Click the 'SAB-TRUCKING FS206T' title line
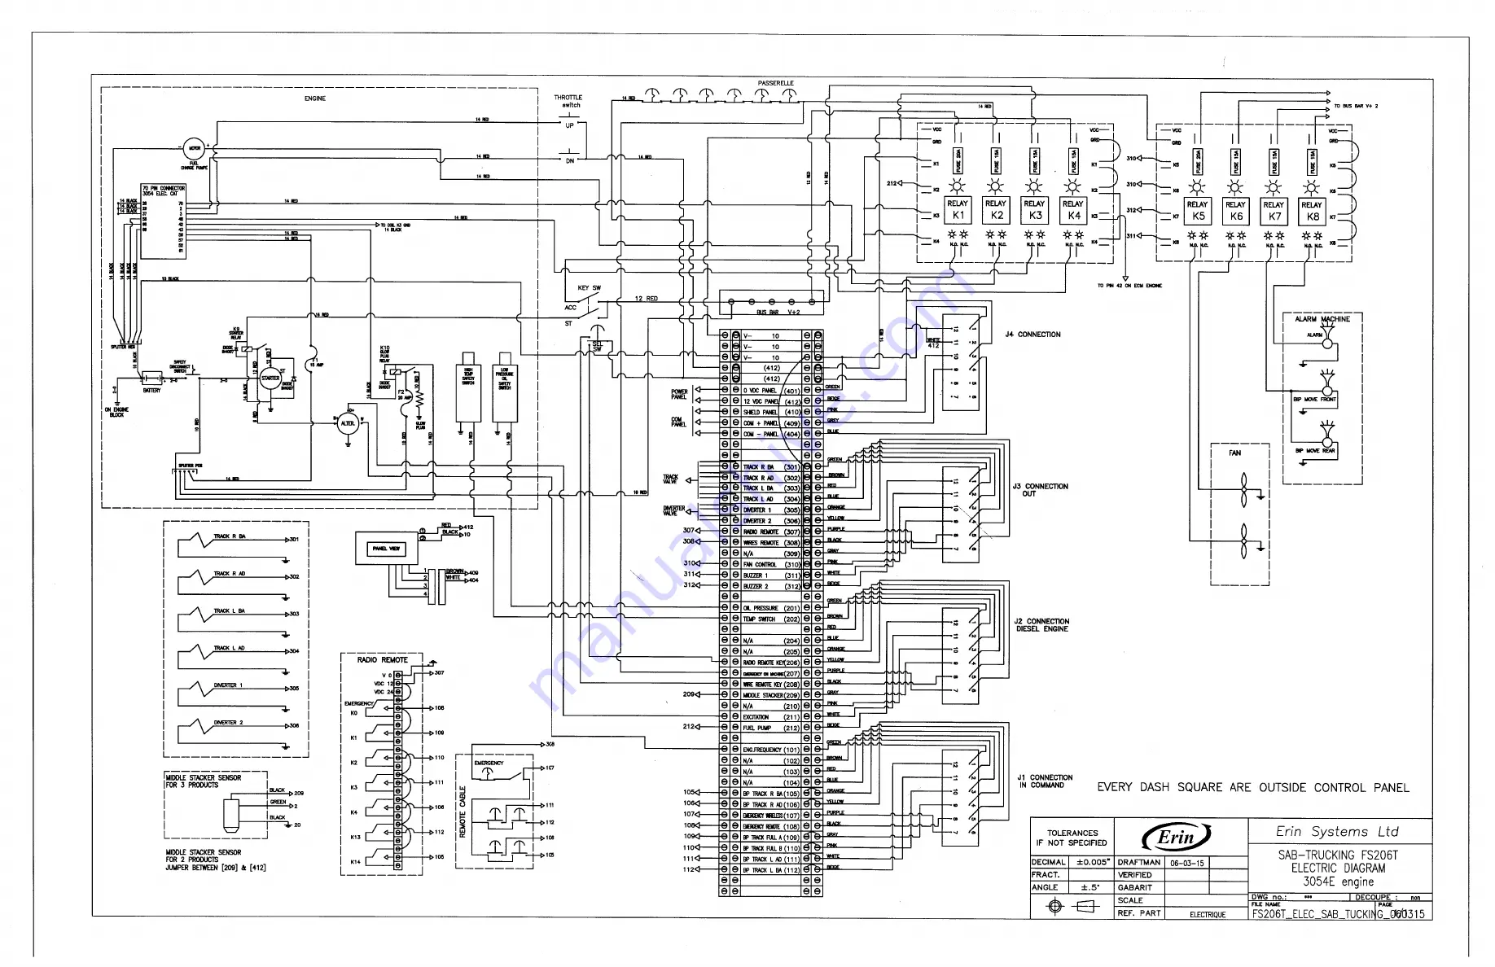 [x=1338, y=855]
